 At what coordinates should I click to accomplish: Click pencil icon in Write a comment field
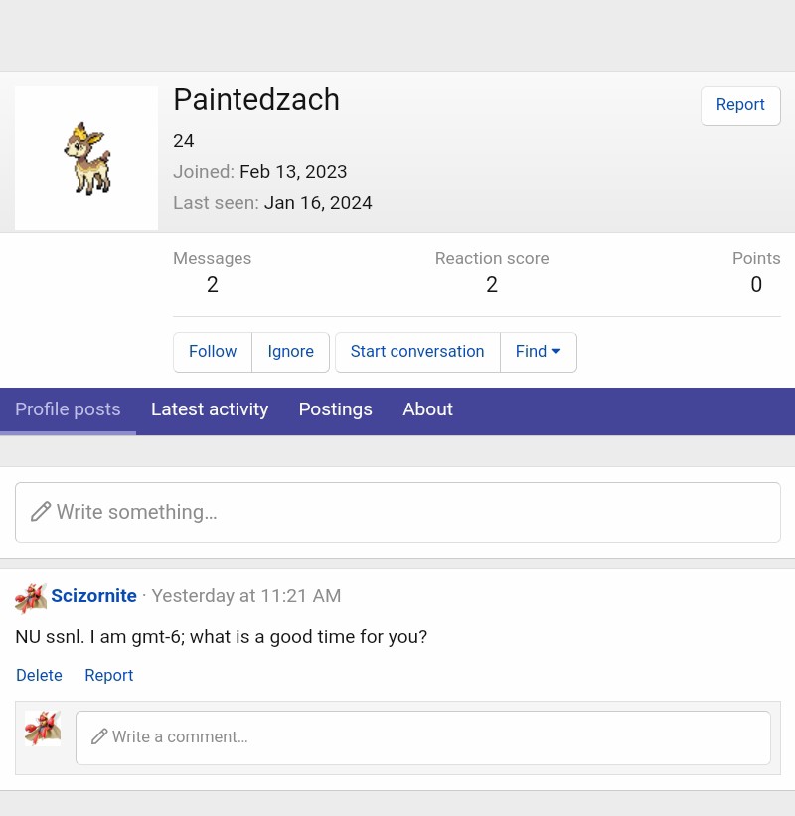click(98, 736)
